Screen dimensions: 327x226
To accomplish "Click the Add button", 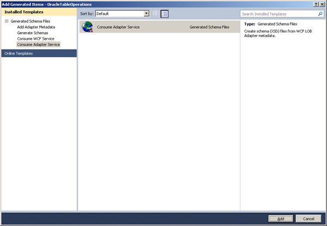I will 281,218.
